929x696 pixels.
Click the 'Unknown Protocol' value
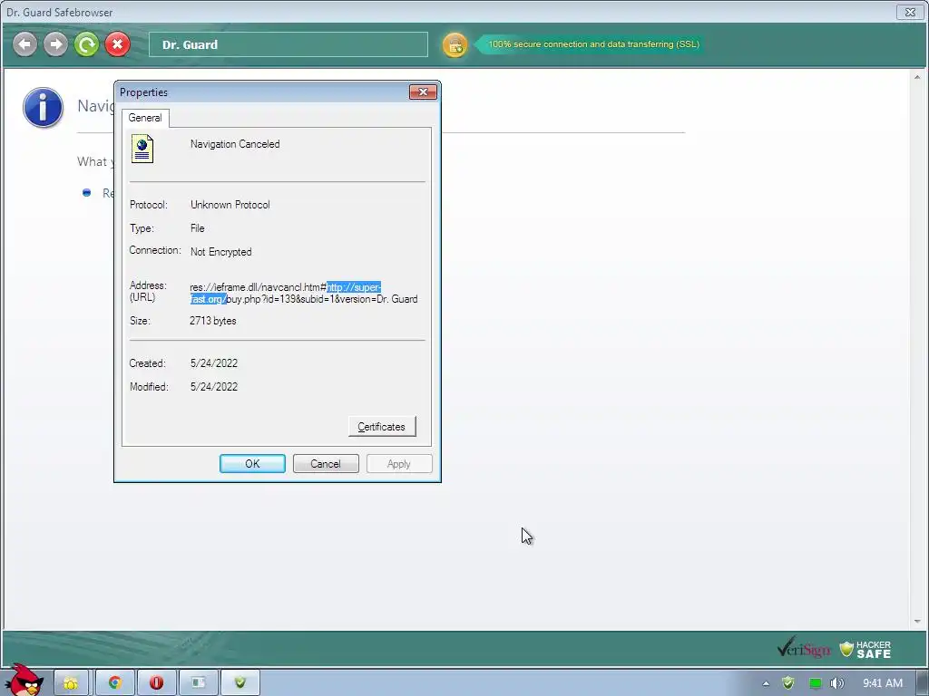[230, 205]
